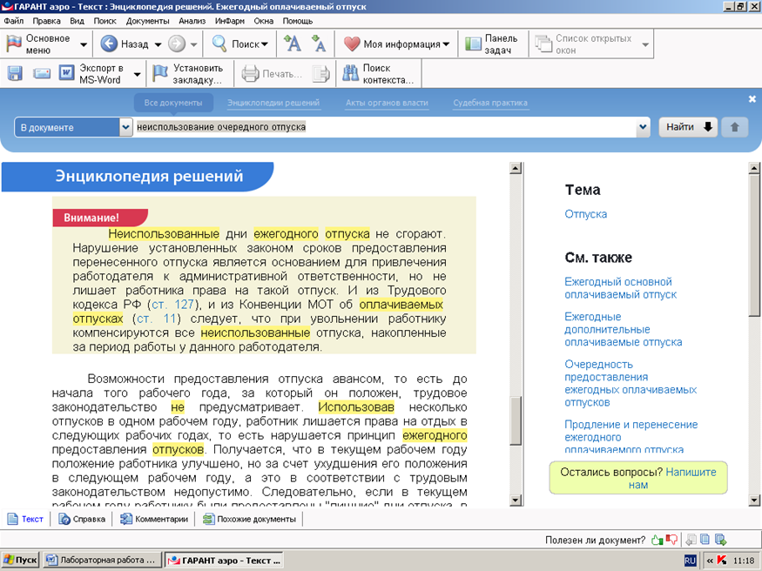Screen dimensions: 762x571
Task: Switch to the Похожие документы tab
Action: click(x=249, y=519)
